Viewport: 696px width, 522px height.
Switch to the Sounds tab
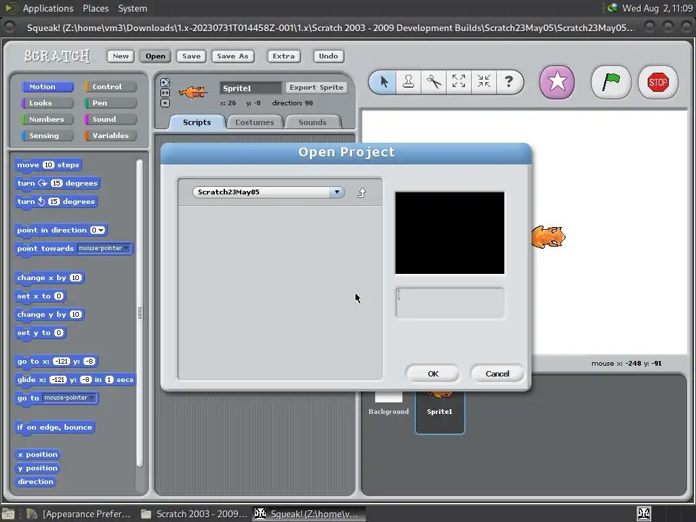[x=312, y=122]
